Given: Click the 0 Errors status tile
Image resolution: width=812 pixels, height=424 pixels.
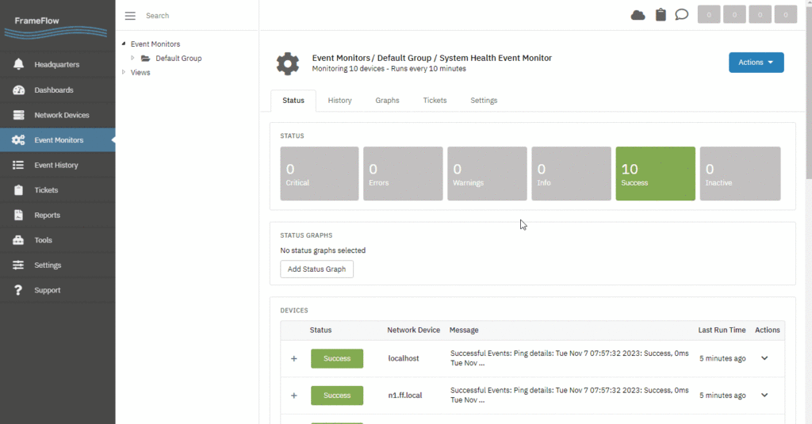Looking at the screenshot, I should click(403, 174).
